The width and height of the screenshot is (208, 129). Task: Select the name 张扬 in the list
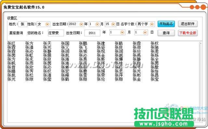[x=155, y=55]
